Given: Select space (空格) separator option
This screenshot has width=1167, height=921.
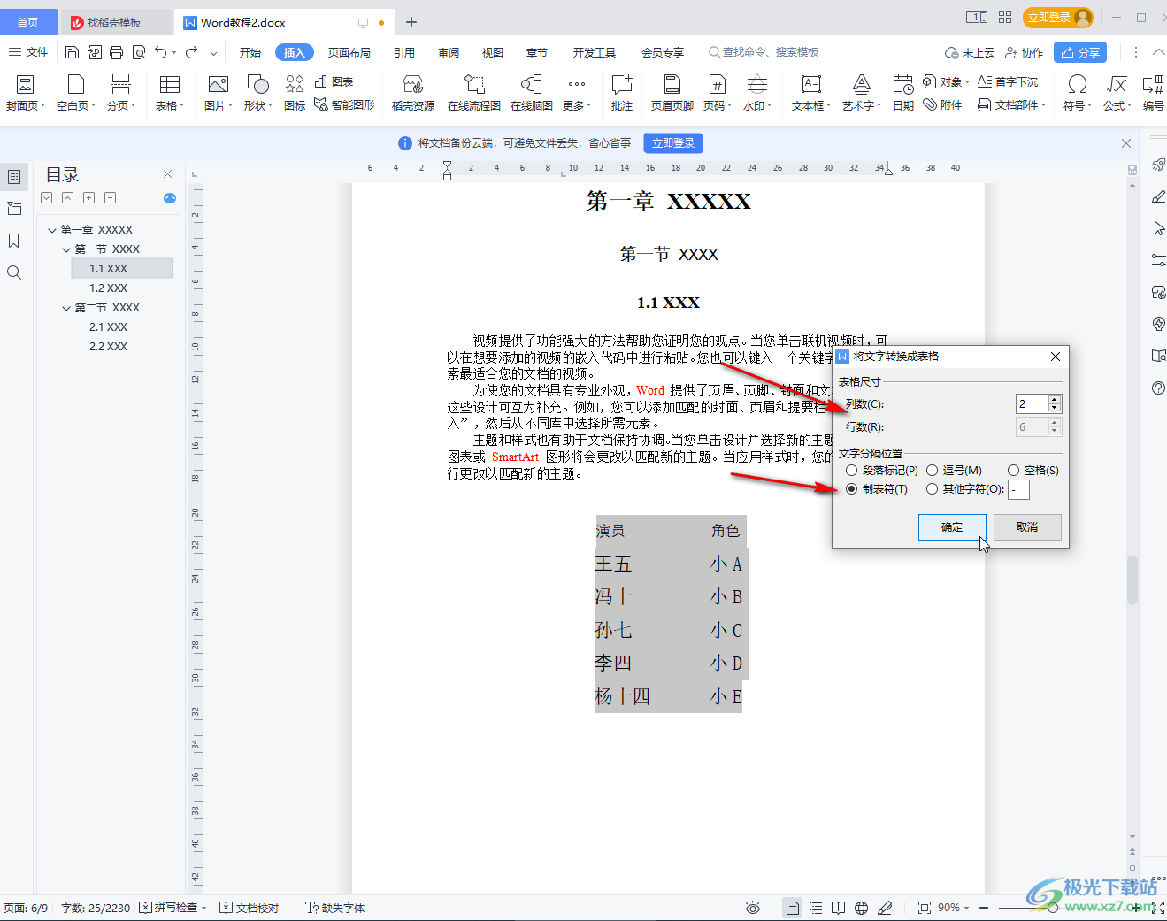Looking at the screenshot, I should pos(1033,471).
